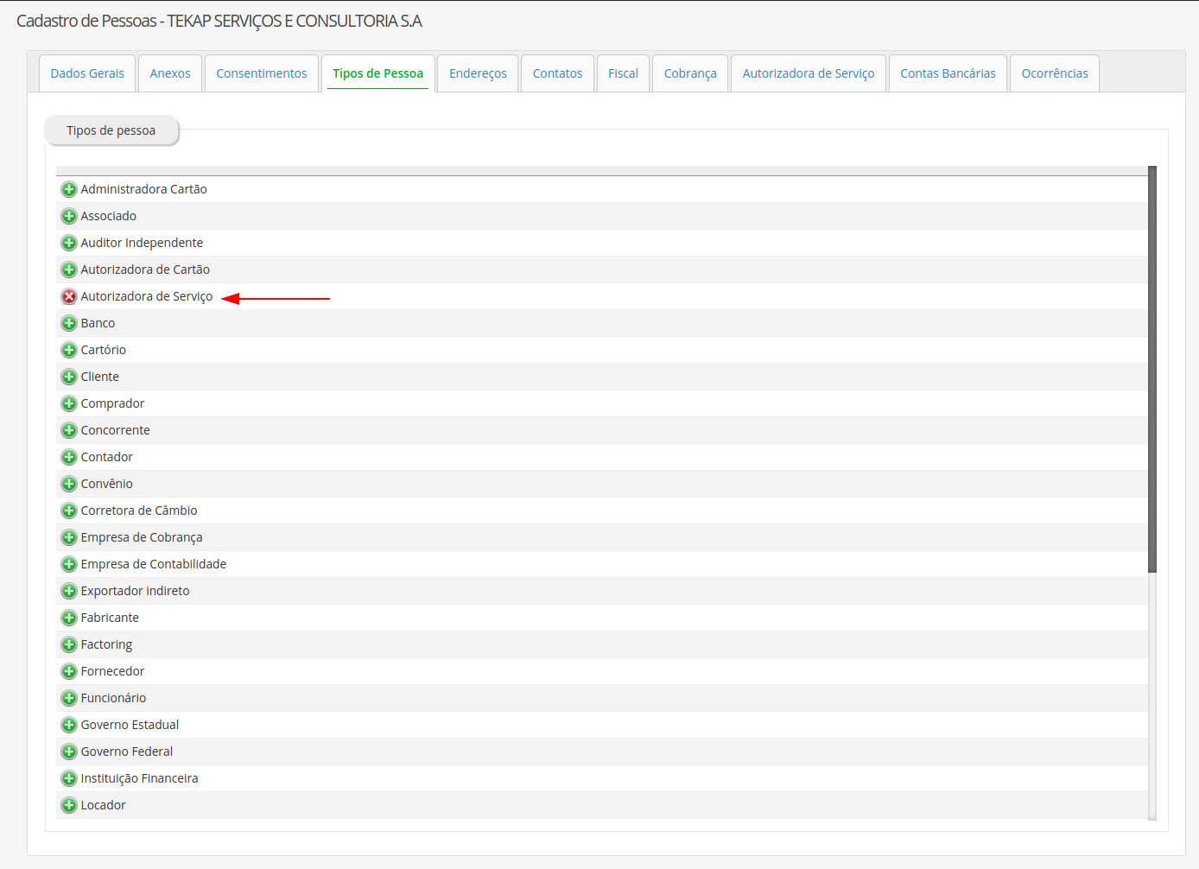
Task: Click the plus icon for Instituição Financeira
Action: [69, 778]
